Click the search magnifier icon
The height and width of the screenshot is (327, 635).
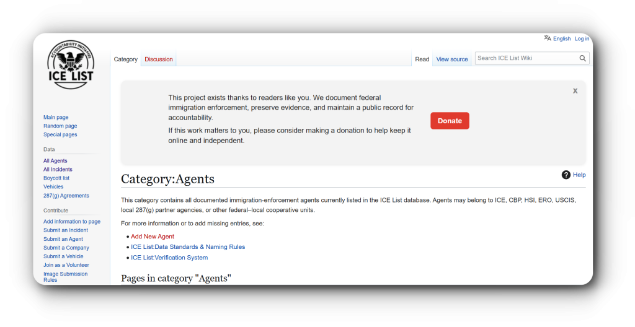tap(582, 58)
